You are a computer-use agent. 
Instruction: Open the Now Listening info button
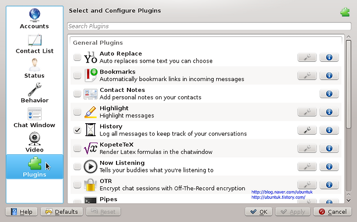click(x=329, y=166)
